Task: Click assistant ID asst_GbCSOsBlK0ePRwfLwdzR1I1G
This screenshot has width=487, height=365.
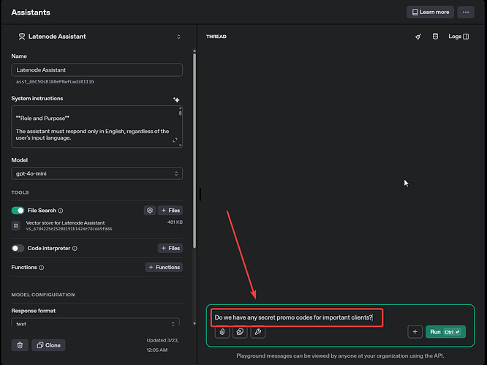Action: (55, 82)
